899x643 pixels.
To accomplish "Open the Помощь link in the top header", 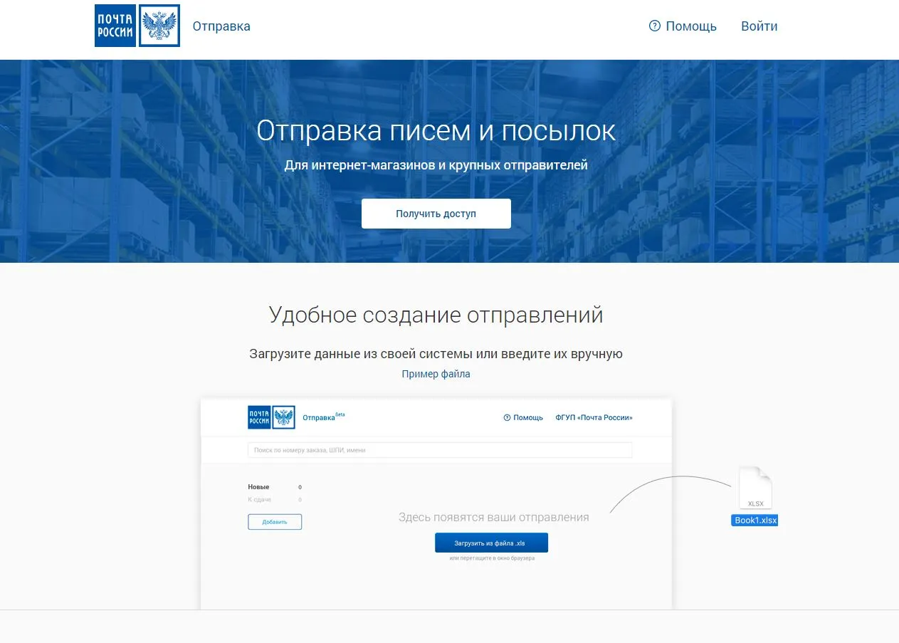I will 690,26.
